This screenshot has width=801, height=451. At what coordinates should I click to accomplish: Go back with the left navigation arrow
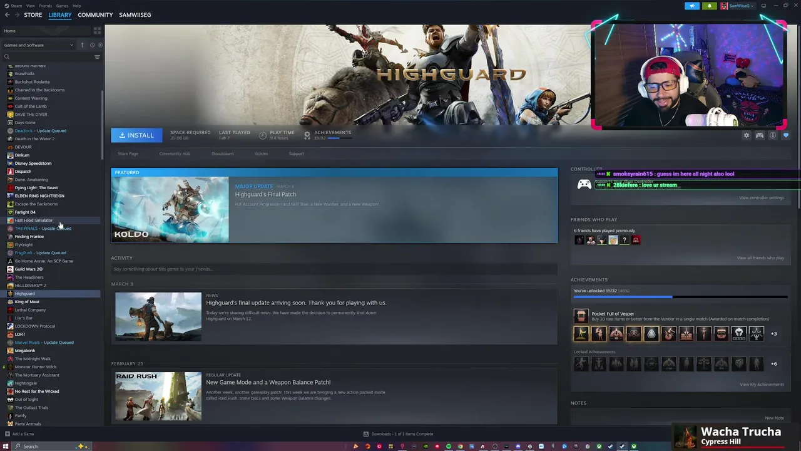coord(7,14)
